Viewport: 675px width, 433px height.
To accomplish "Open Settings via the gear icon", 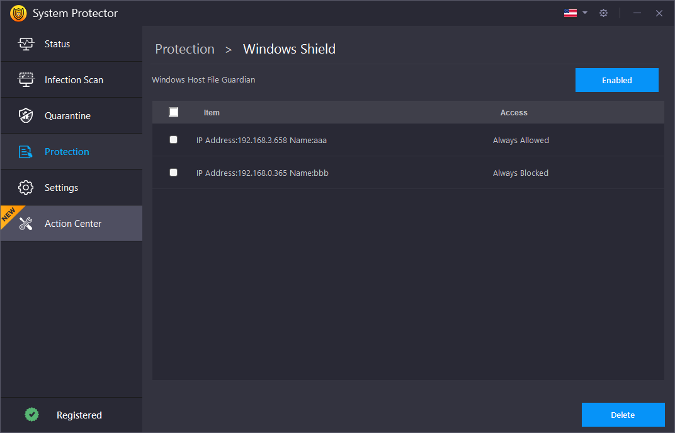I will point(26,187).
